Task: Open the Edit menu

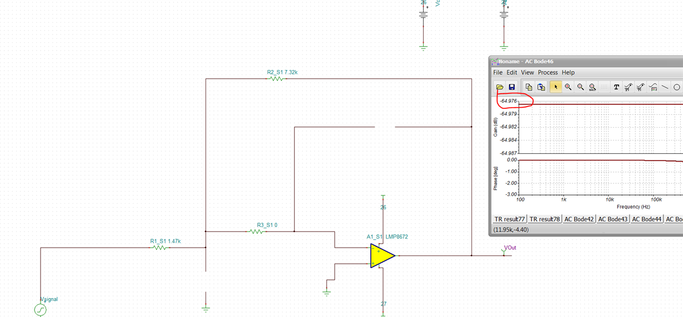Action: pos(511,72)
